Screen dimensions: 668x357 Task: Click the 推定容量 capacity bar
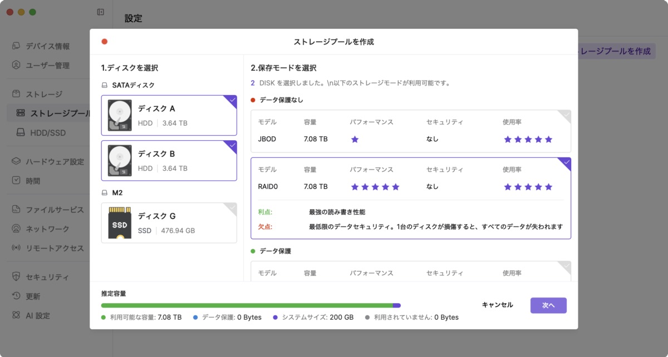click(x=249, y=305)
